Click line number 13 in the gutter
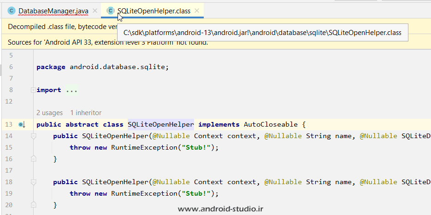The width and height of the screenshot is (431, 215). coord(9,125)
